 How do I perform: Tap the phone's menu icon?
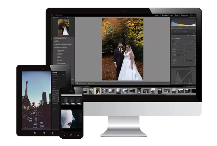click(x=78, y=135)
